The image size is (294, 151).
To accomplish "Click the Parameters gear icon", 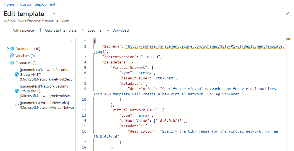I will click(12, 49).
